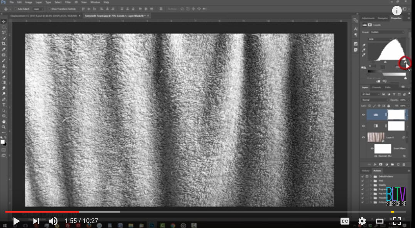The width and height of the screenshot is (415, 228).
Task: Add a layer mask from Layers footer
Action: click(x=381, y=165)
